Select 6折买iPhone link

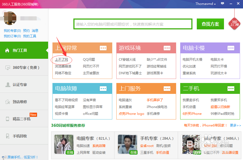point(192,114)
